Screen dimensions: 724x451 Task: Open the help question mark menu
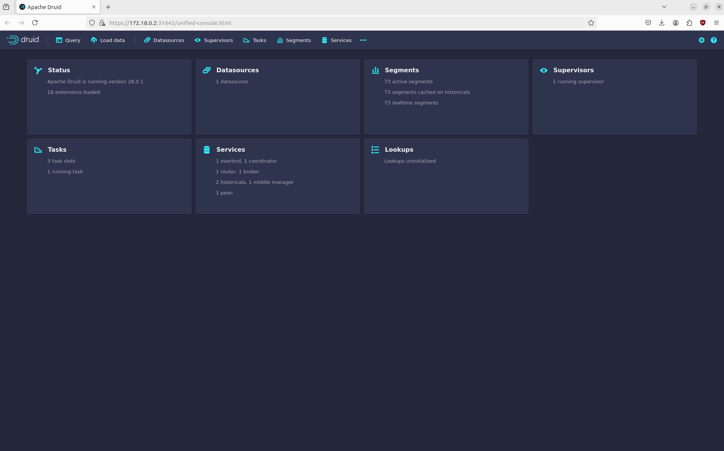(713, 40)
